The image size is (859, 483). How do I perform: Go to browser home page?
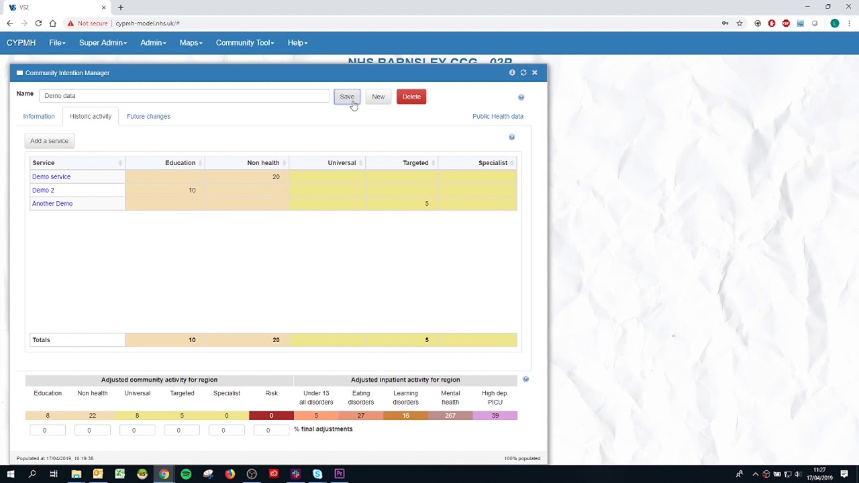coord(52,23)
